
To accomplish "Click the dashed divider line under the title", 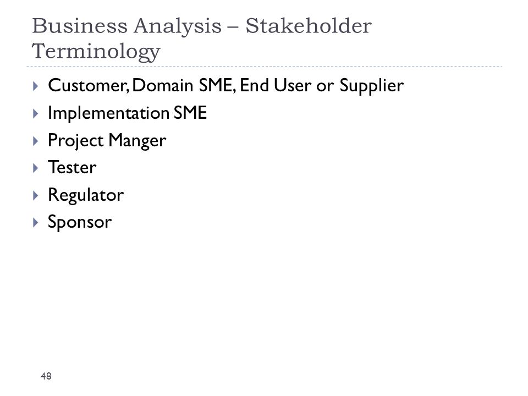I will pos(265,67).
